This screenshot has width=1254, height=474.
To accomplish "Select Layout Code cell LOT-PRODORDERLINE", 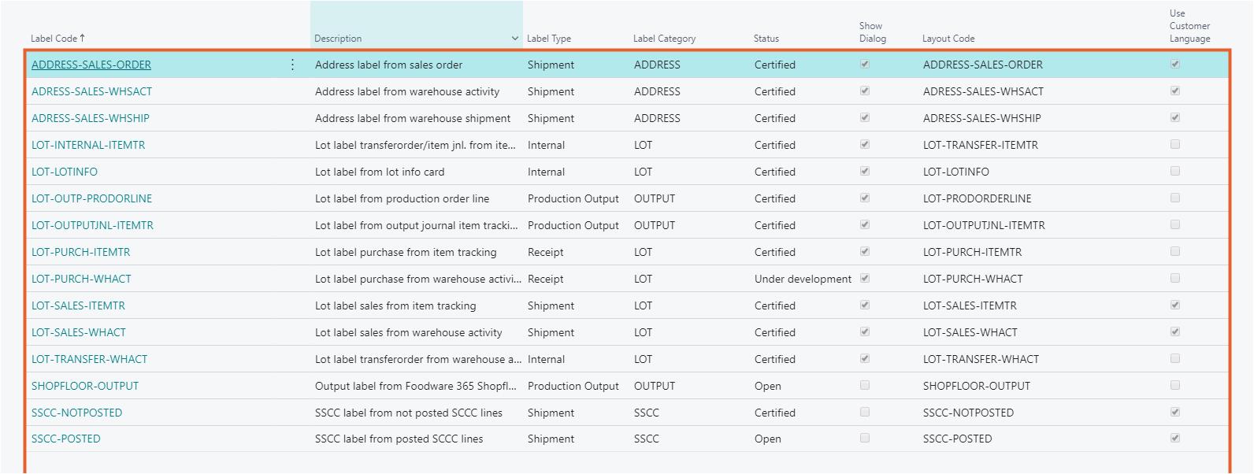I will point(977,198).
